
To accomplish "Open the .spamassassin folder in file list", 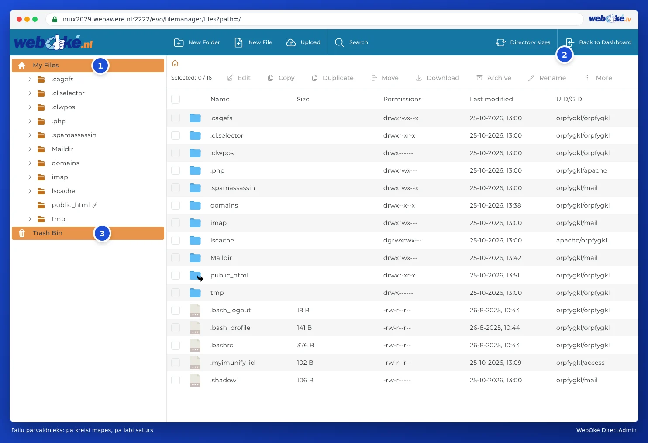I will 233,188.
